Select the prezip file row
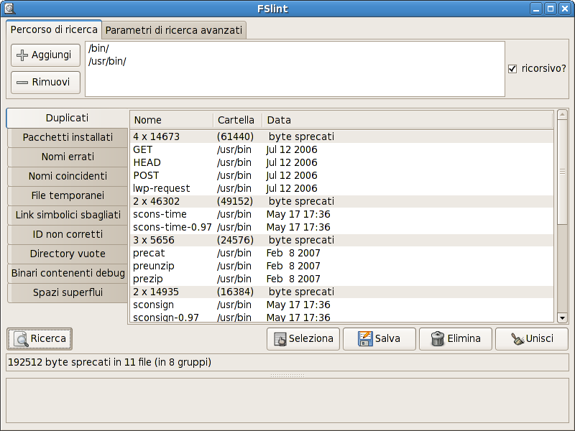Image resolution: width=575 pixels, height=431 pixels. 341,279
